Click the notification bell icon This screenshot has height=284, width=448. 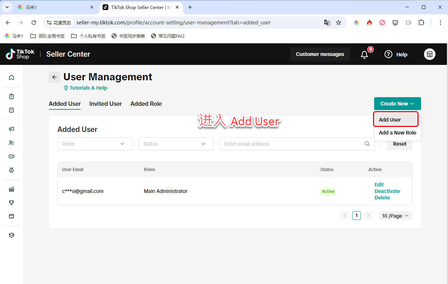click(x=364, y=55)
